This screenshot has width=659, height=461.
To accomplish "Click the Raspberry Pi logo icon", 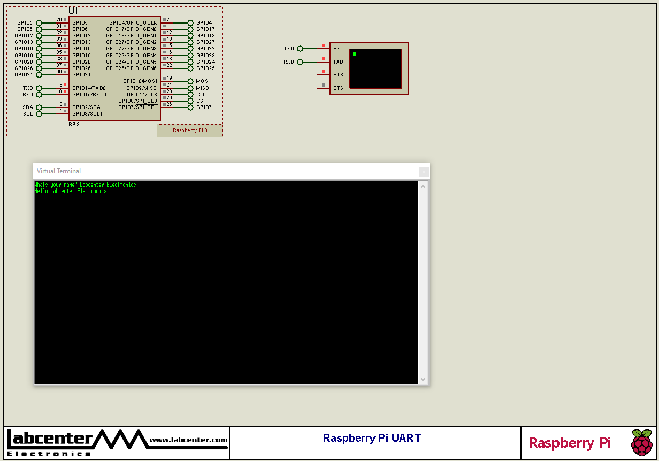I will pos(641,443).
